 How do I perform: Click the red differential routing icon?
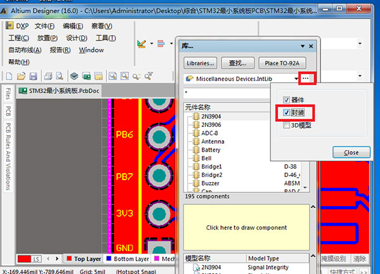point(161,44)
